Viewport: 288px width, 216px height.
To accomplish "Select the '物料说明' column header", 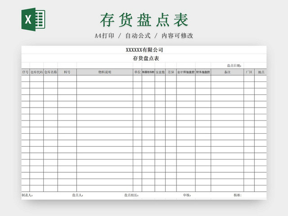I will [105, 72].
